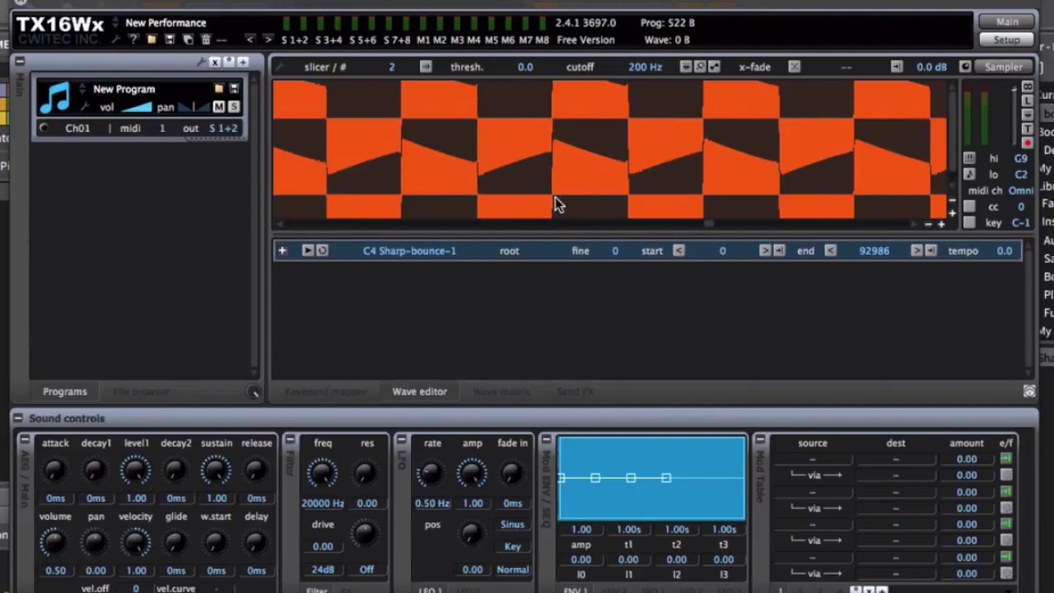
Task: Save New Program with its floppy icon
Action: (234, 89)
